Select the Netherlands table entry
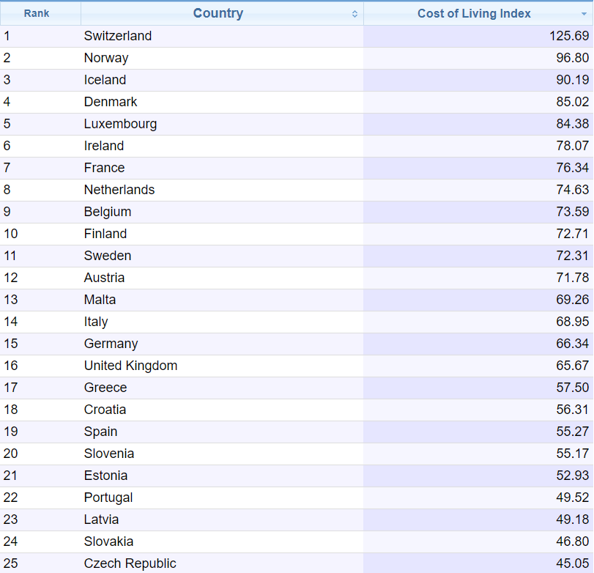The width and height of the screenshot is (594, 573). [x=119, y=190]
